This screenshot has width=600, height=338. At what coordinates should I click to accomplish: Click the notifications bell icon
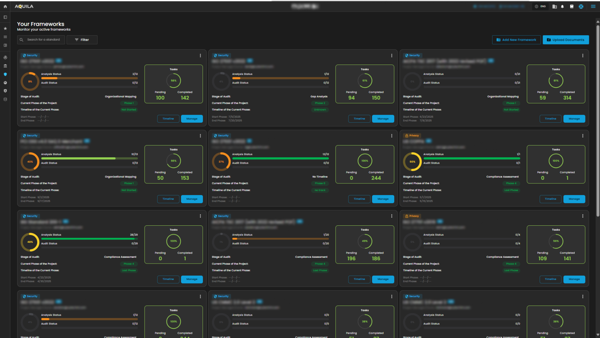tap(562, 6)
